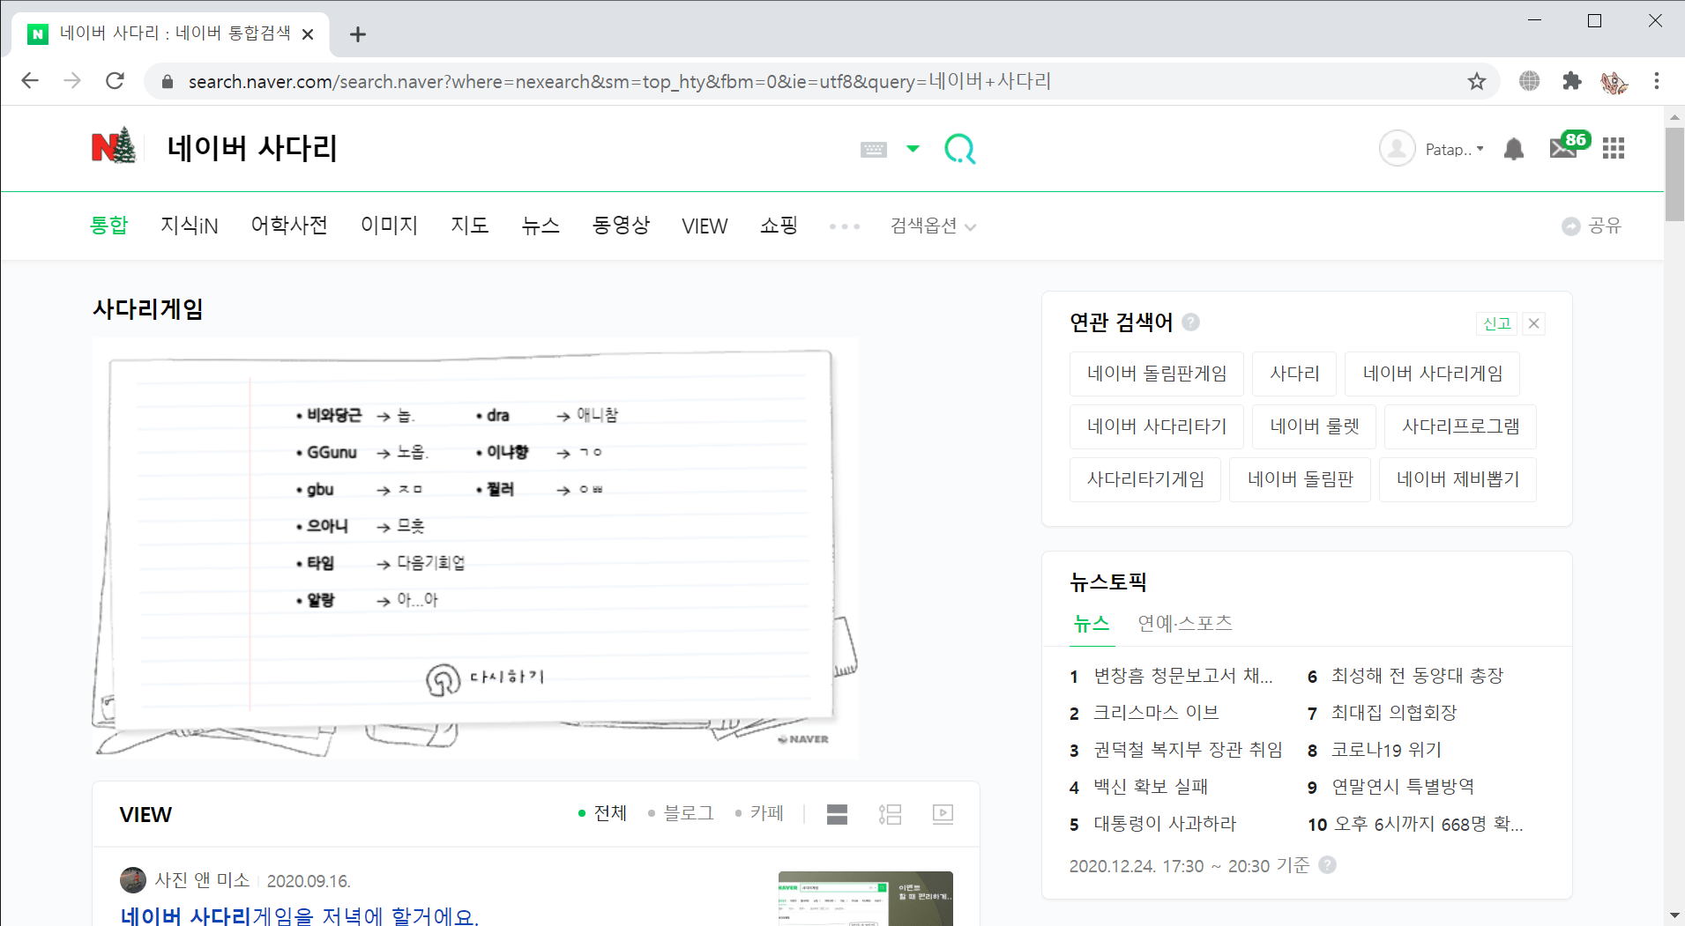Close the related searches box
This screenshot has width=1685, height=926.
point(1534,323)
